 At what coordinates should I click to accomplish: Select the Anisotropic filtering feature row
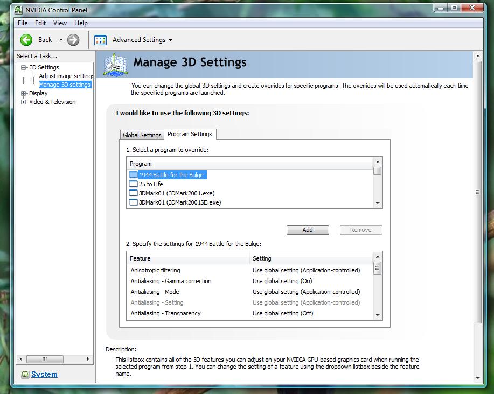pyautogui.click(x=155, y=270)
